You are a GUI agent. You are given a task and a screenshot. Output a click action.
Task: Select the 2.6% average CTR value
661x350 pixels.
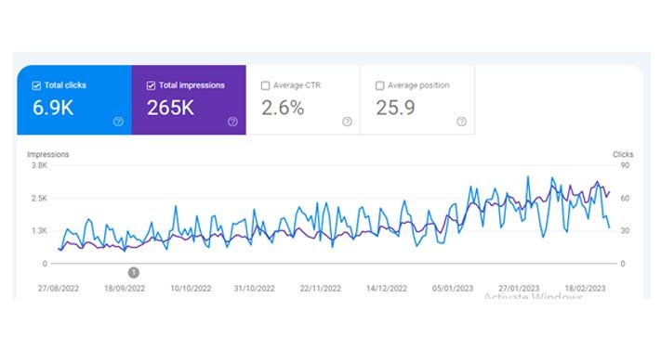tap(283, 108)
